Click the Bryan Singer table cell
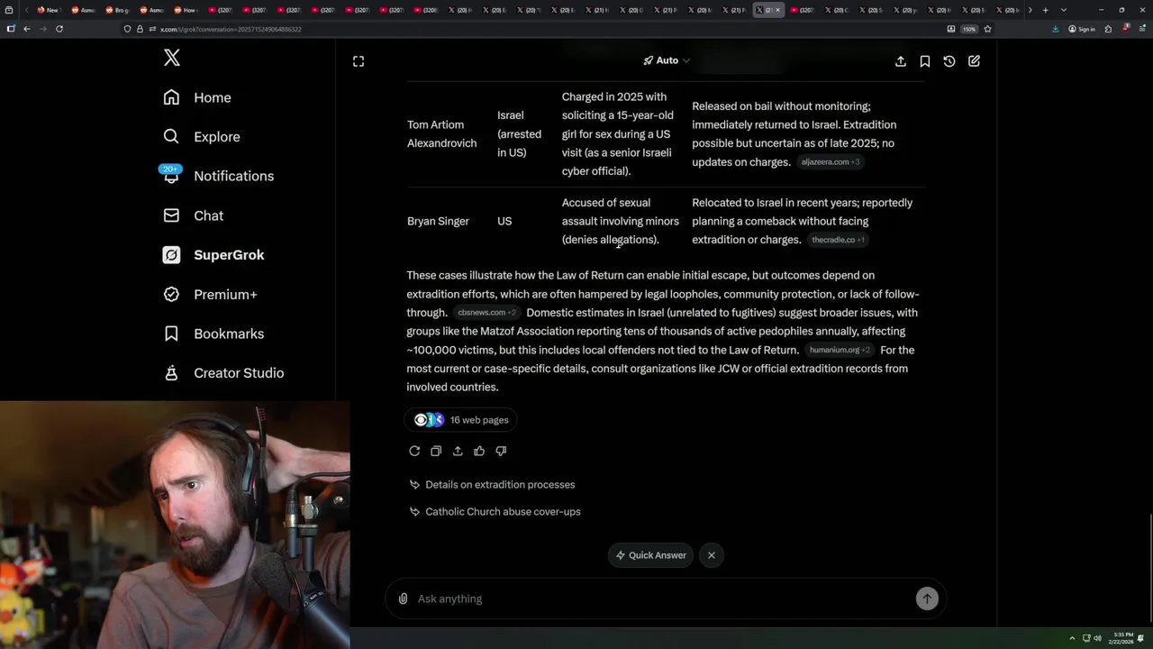 point(438,222)
